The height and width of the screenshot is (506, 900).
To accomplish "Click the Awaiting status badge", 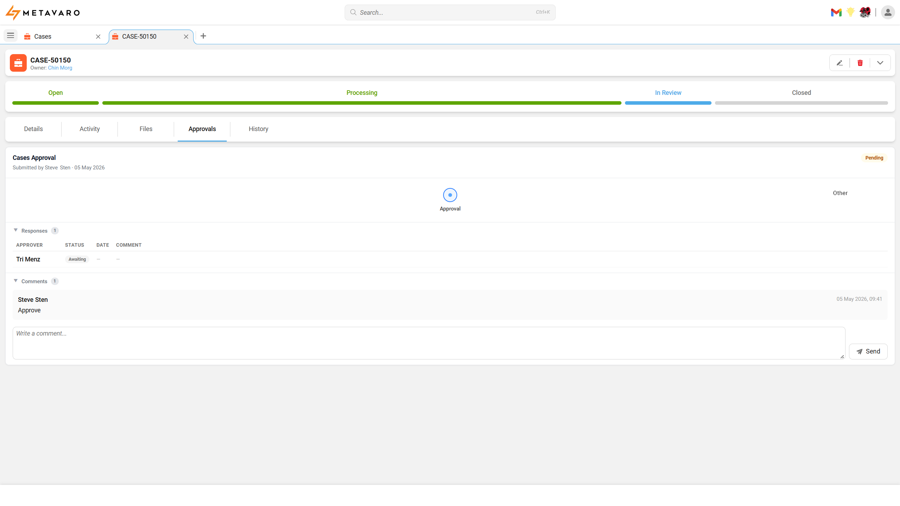I will 77,259.
